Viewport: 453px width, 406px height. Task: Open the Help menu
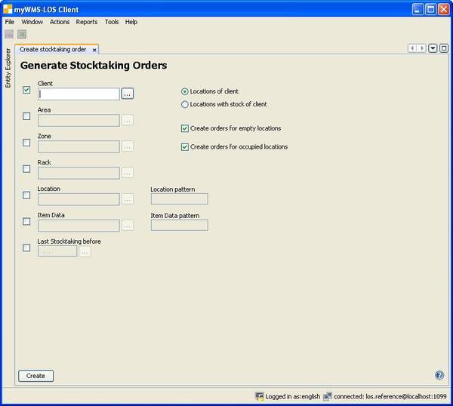tap(131, 22)
